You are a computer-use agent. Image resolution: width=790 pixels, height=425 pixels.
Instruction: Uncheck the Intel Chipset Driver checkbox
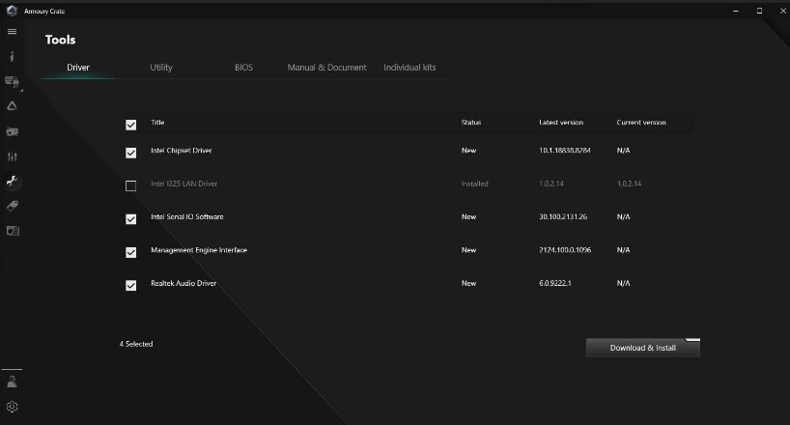[x=131, y=153]
